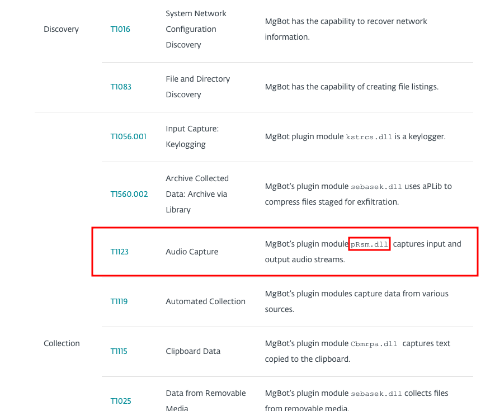Viewport: 495px width, 411px height.
Task: Click the System Network Configuration Discovery name
Action: point(196,29)
